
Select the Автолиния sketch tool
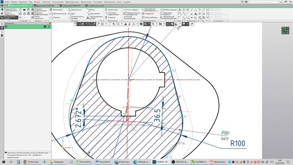click(56, 10)
